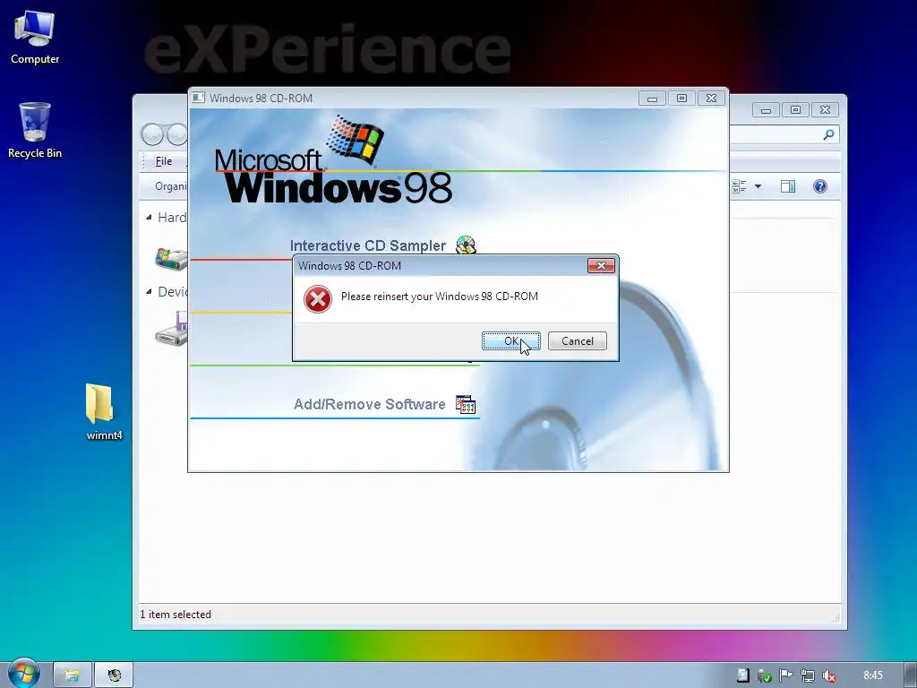Screen dimensions: 917x688
Task: Open the Computer desktop icon
Action: 35,38
